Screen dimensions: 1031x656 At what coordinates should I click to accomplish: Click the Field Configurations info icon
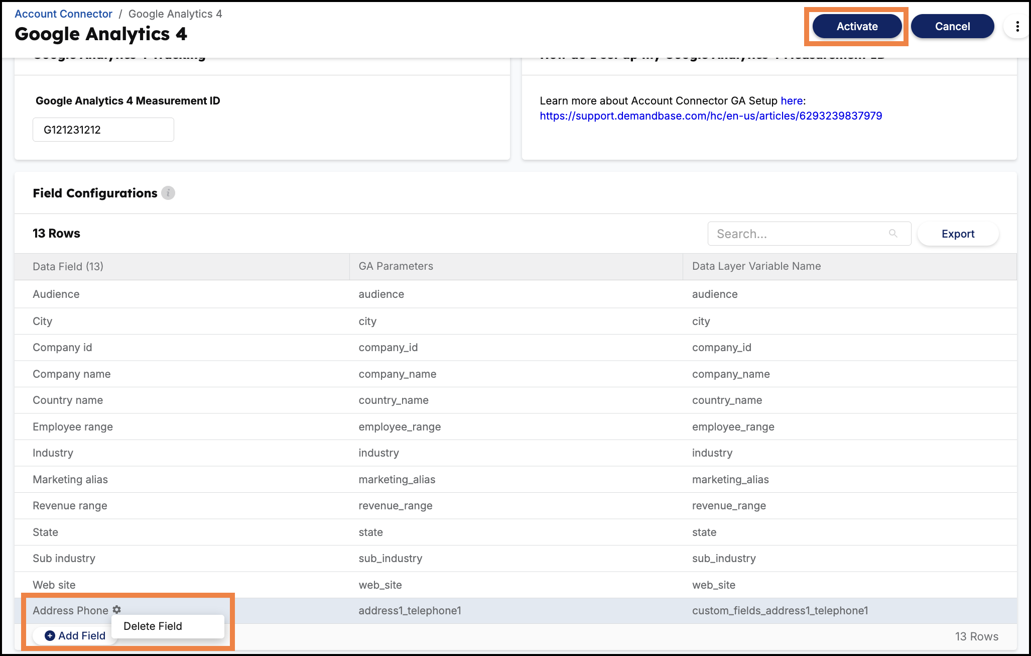[168, 193]
